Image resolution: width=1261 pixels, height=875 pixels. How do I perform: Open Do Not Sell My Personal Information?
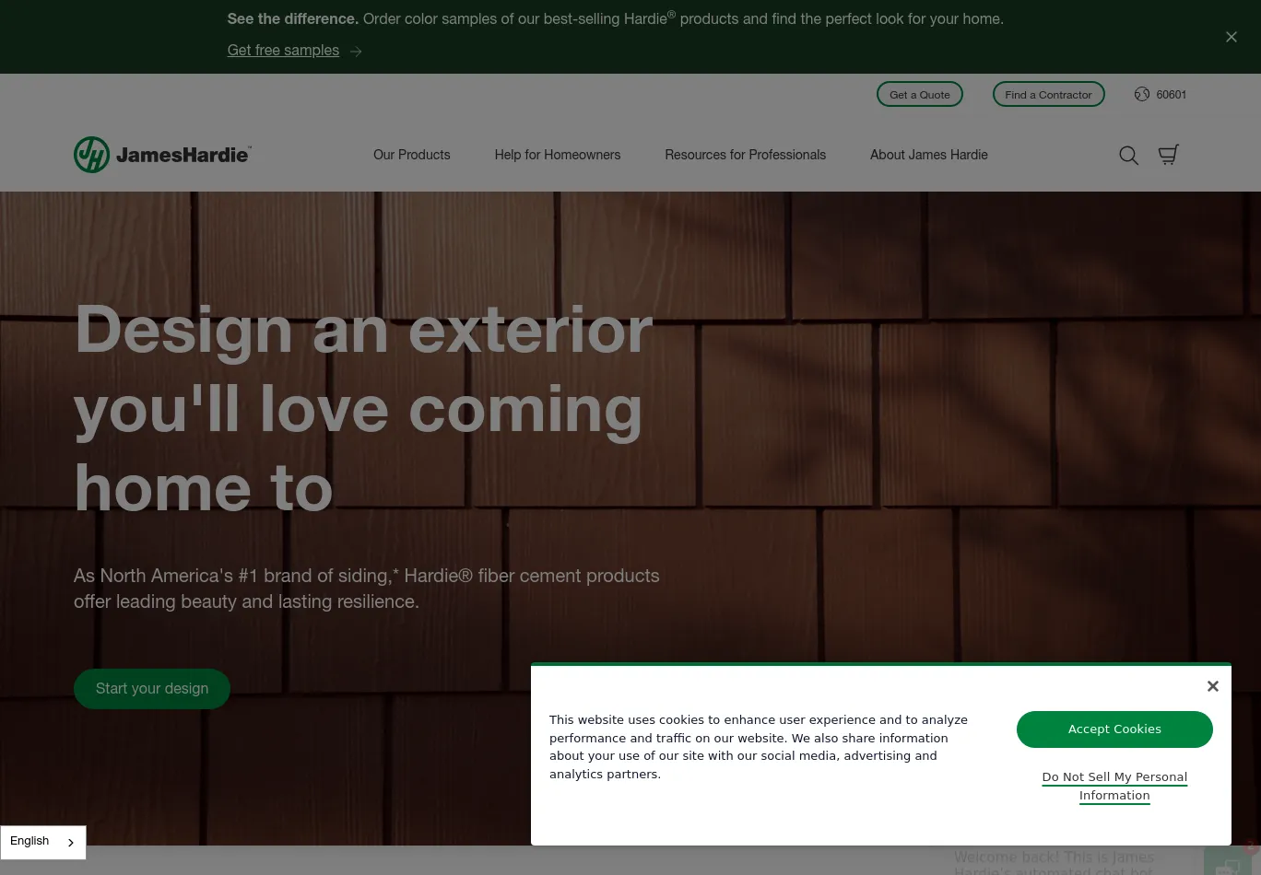(1114, 787)
